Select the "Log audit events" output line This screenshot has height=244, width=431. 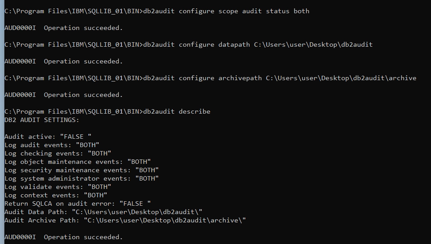pos(52,145)
